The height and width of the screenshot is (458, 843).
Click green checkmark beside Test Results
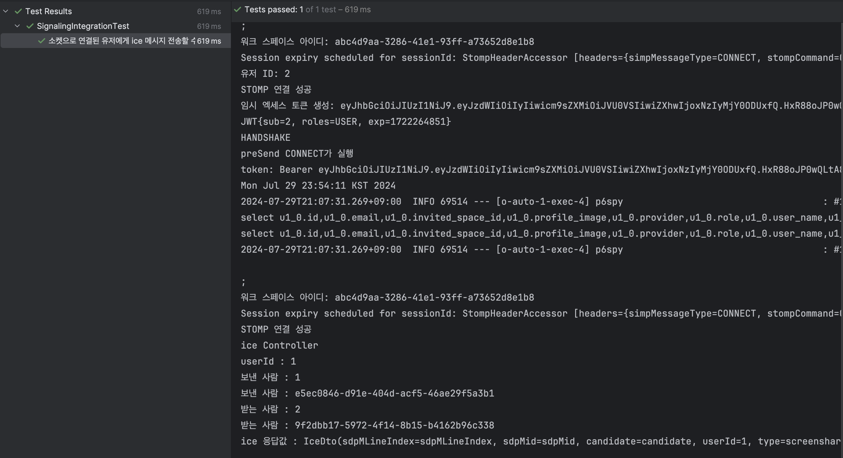(18, 11)
